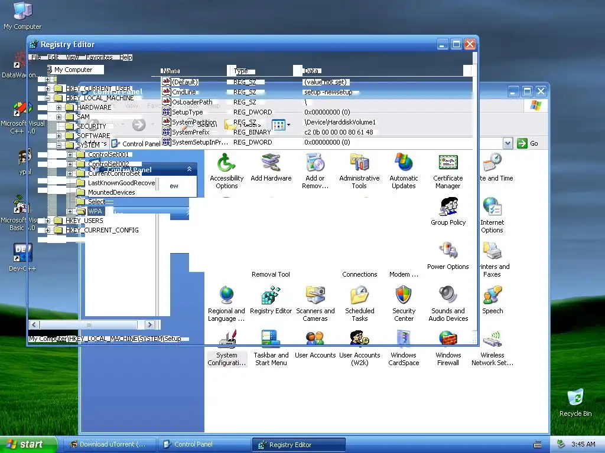The image size is (605, 453).
Task: Expand the ControlSet001 key
Action: (x=70, y=155)
